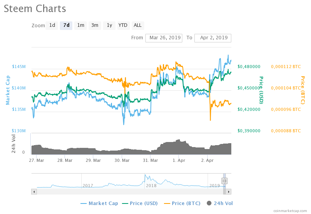
Task: Click the Price (BTC) axis title
Action: point(303,90)
